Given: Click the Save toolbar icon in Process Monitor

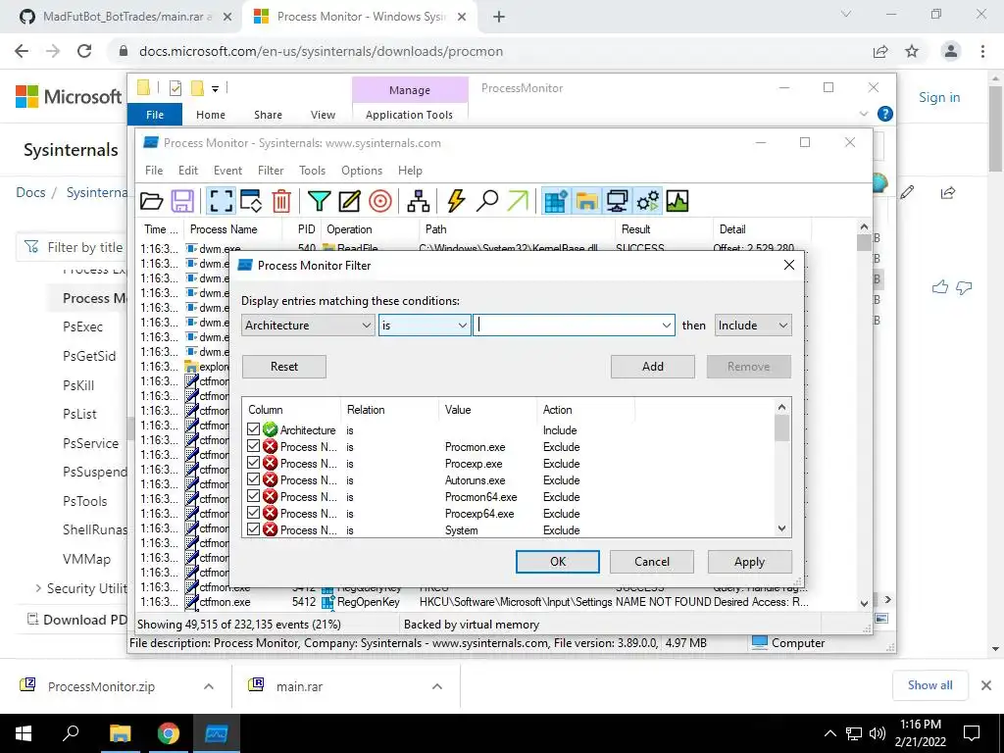Looking at the screenshot, I should click(x=182, y=201).
